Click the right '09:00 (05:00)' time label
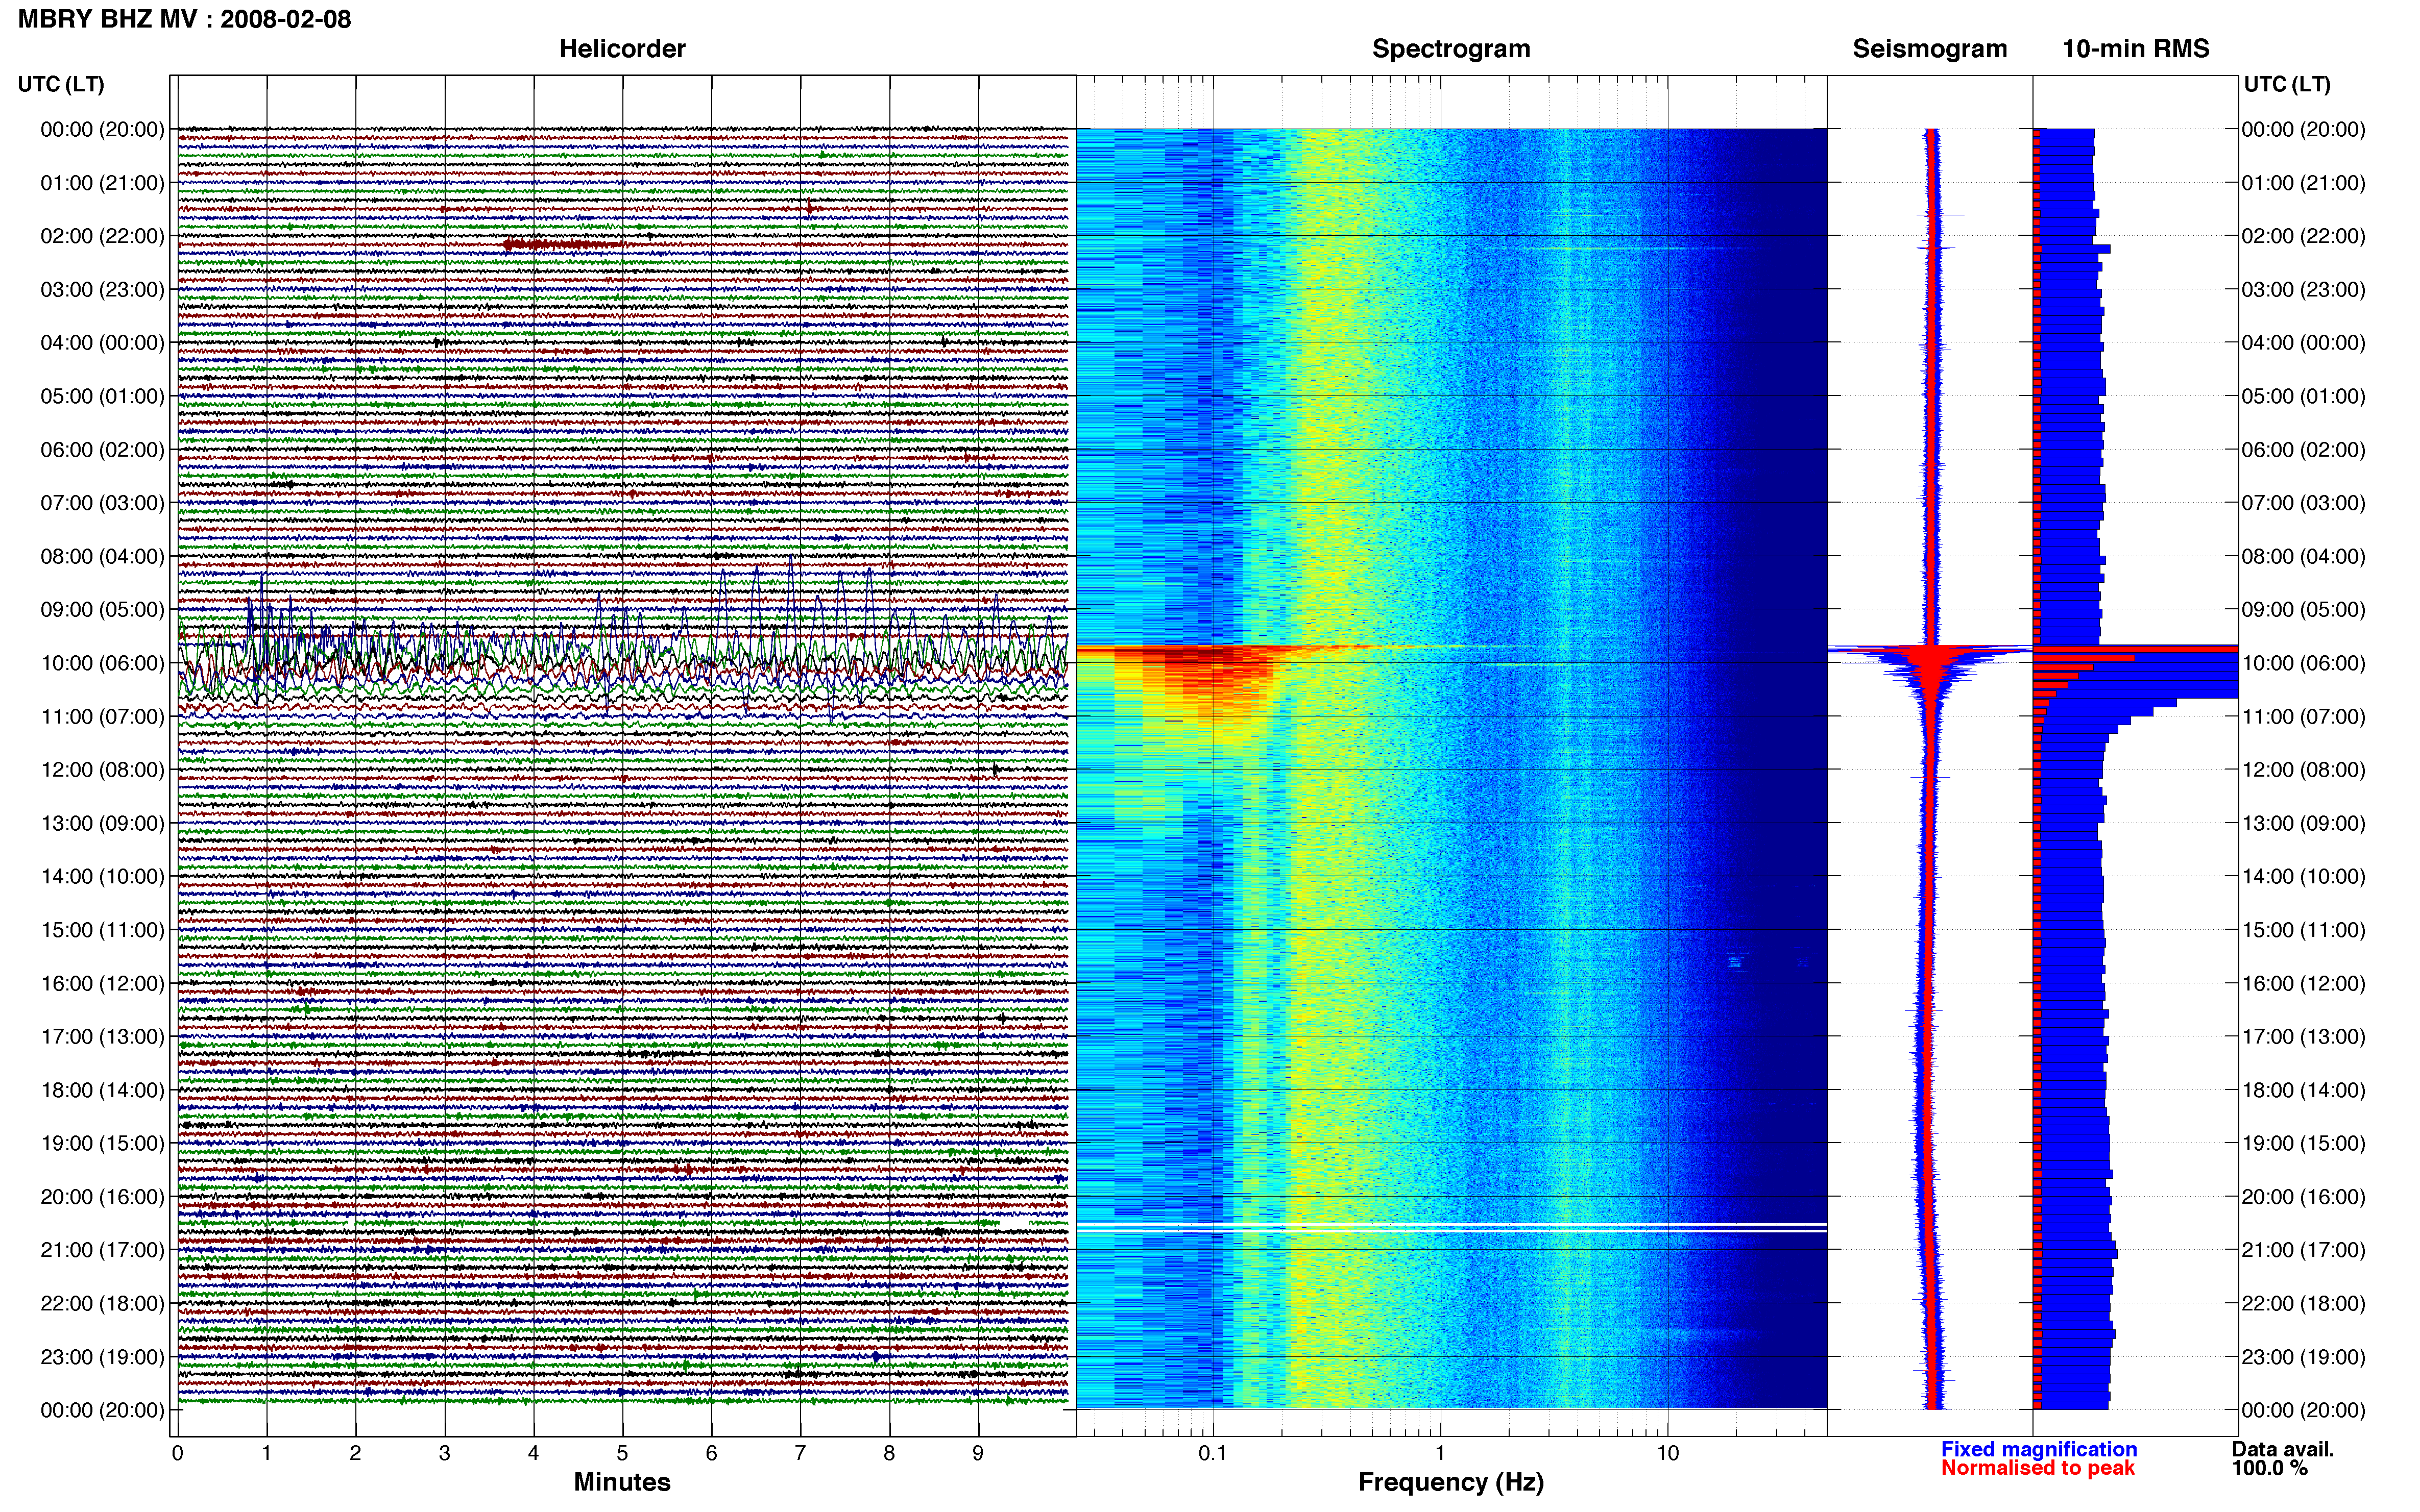This screenshot has height=1512, width=2420. click(x=2303, y=609)
